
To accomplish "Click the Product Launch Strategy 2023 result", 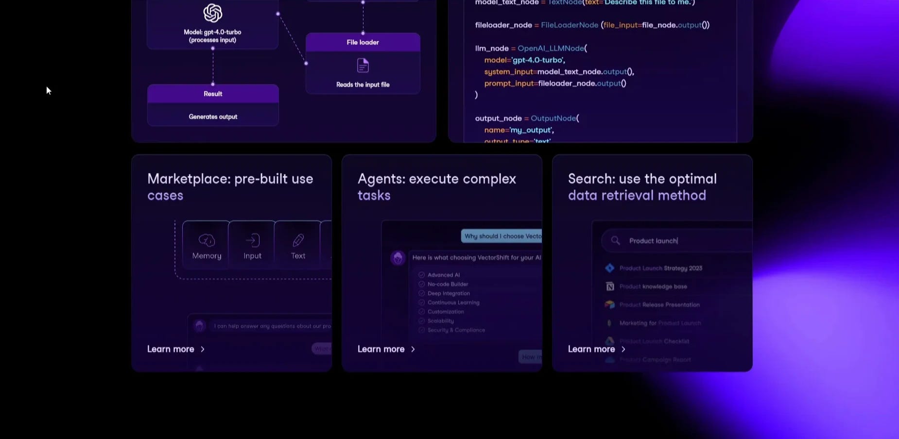I will coord(660,268).
